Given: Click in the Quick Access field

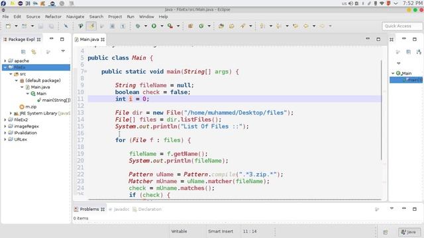Looking at the screenshot, I should (x=402, y=26).
